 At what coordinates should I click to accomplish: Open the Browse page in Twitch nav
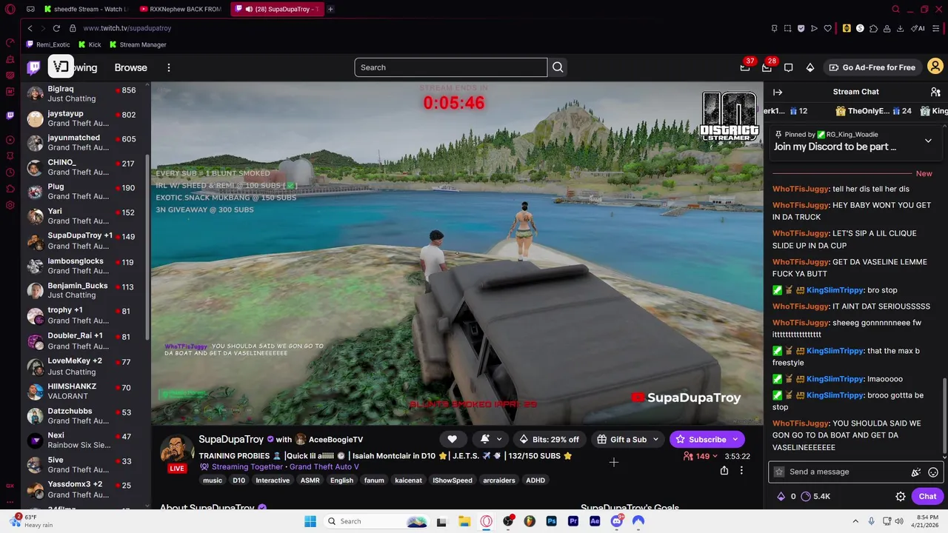(x=131, y=67)
